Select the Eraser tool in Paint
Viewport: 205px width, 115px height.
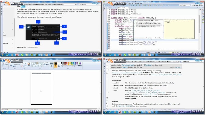coord(22,66)
